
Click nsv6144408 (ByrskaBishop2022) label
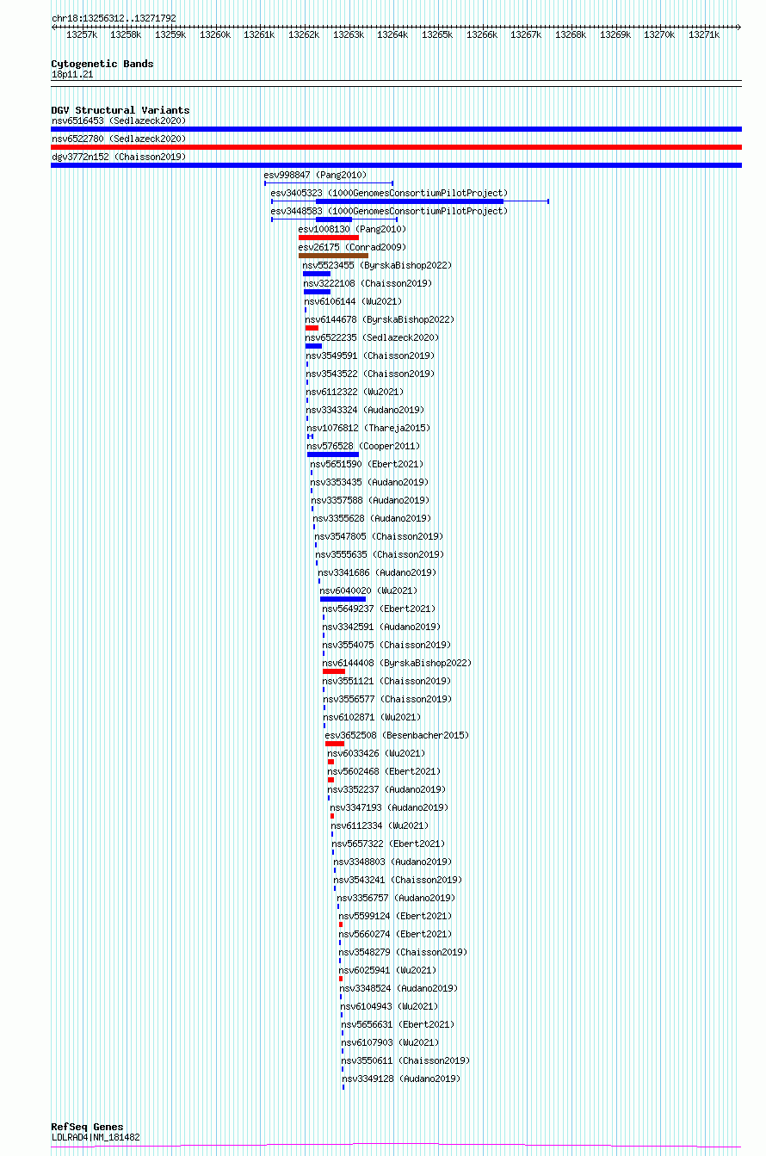click(398, 663)
